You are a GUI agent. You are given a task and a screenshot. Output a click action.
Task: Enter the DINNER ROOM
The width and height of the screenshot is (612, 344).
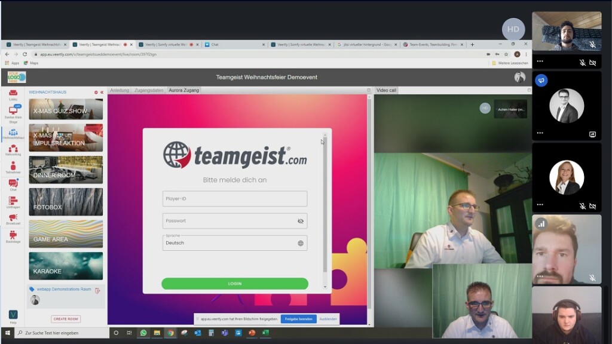click(66, 170)
